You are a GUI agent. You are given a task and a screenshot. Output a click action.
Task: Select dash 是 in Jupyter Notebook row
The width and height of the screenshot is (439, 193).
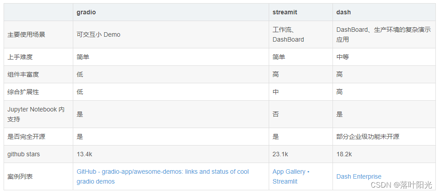(340, 114)
